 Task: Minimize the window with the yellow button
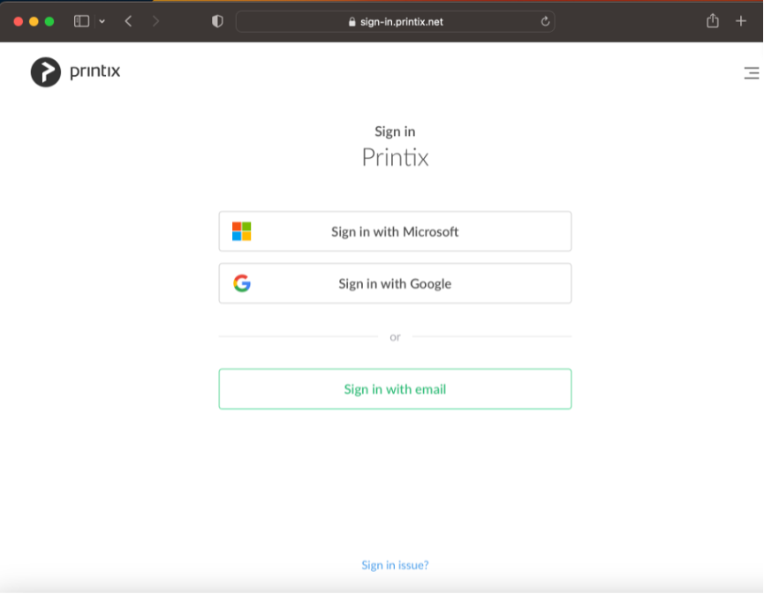pyautogui.click(x=34, y=21)
